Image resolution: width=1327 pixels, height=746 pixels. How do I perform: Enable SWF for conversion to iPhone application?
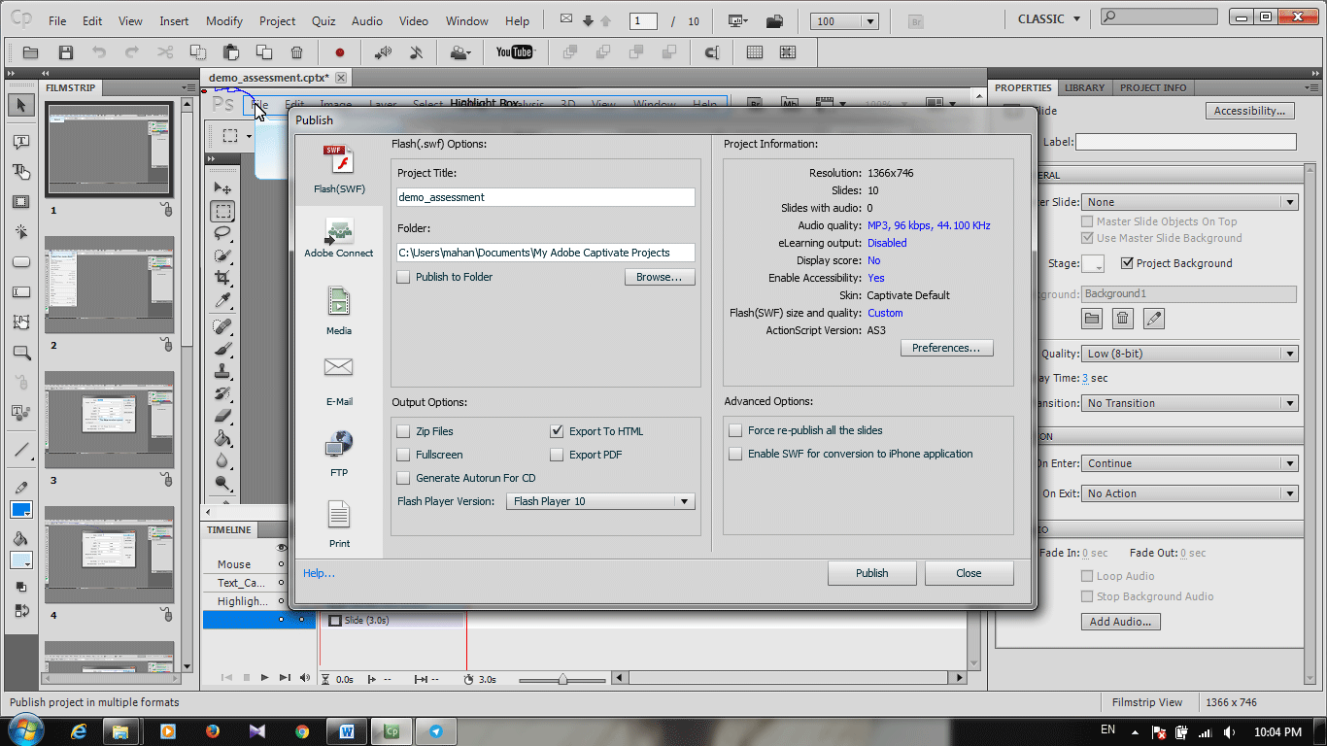[735, 454]
